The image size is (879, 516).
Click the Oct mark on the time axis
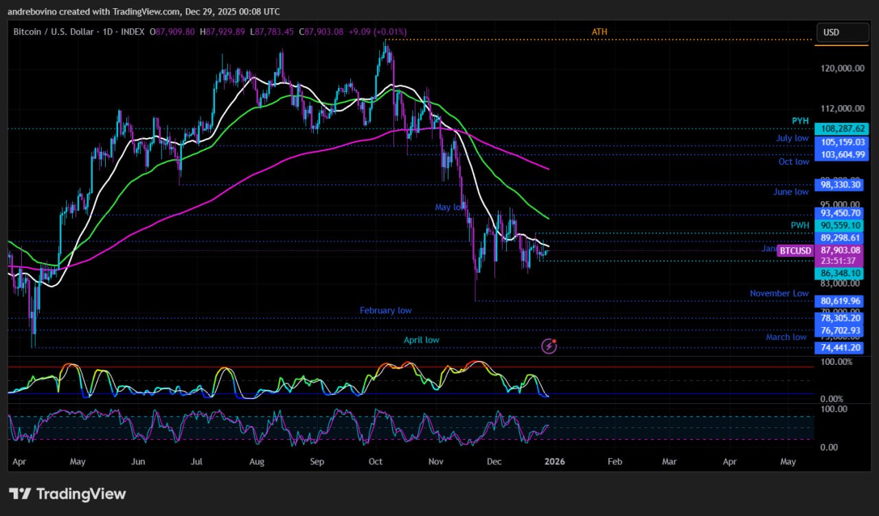point(376,462)
